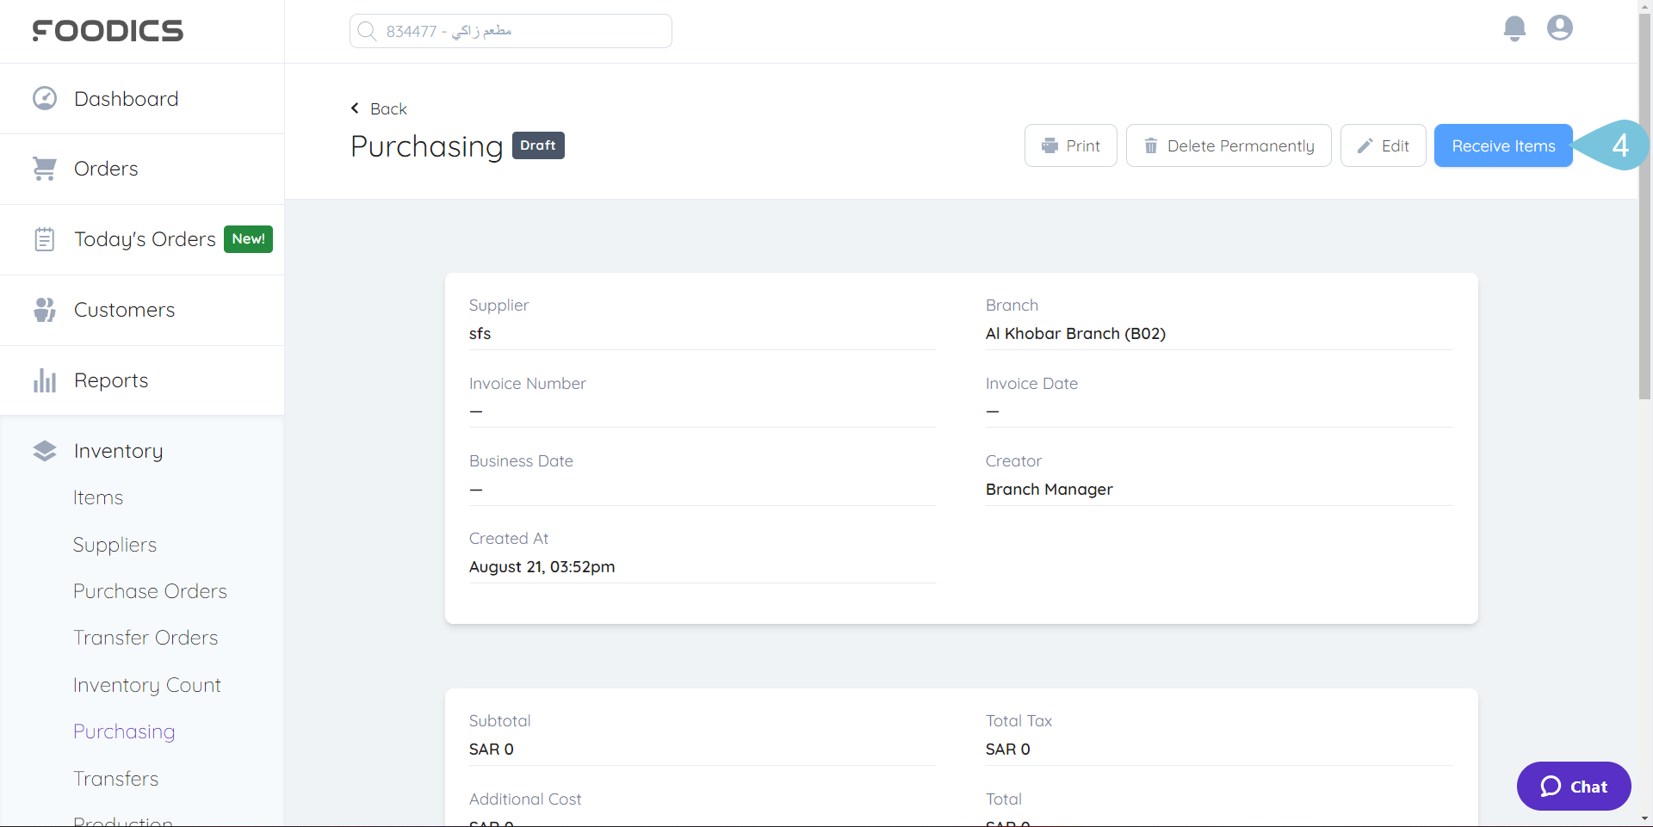Image resolution: width=1653 pixels, height=827 pixels.
Task: Click the Back chevron arrow
Action: point(355,108)
